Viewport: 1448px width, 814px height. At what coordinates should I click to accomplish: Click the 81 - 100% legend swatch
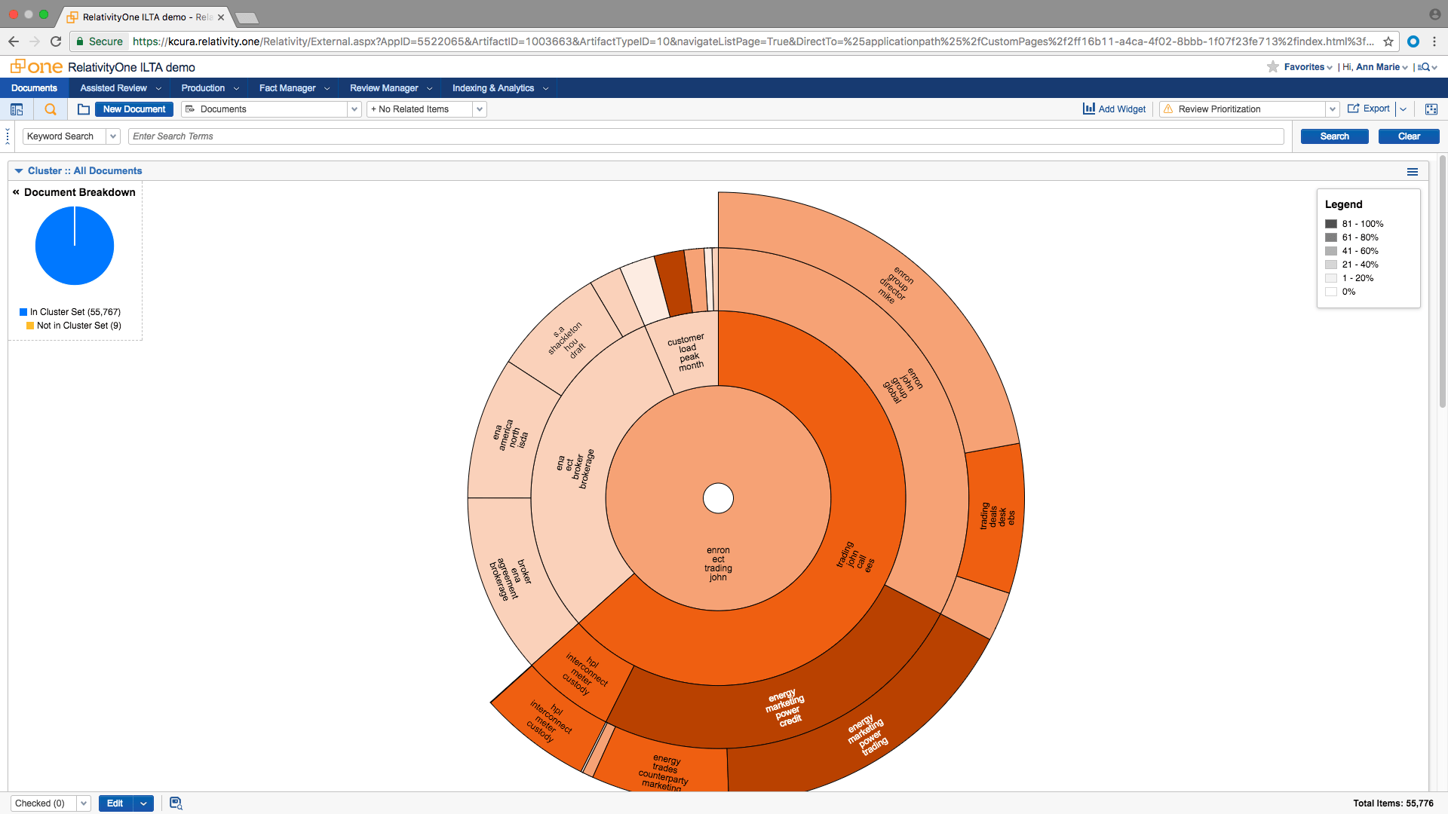point(1331,224)
